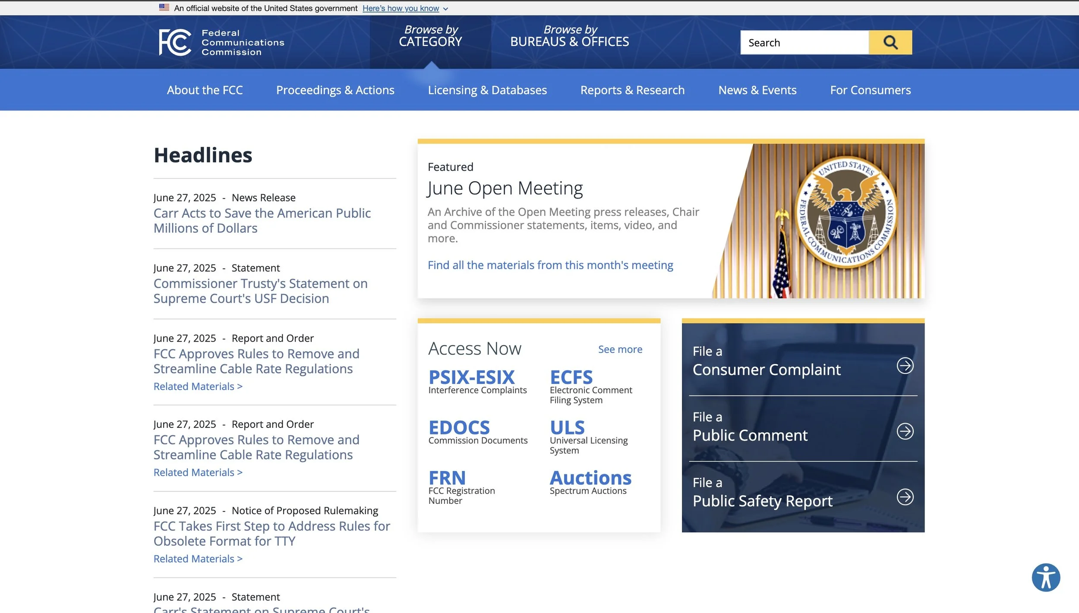Expand Browse by Bureaus & Offices menu

click(x=569, y=36)
